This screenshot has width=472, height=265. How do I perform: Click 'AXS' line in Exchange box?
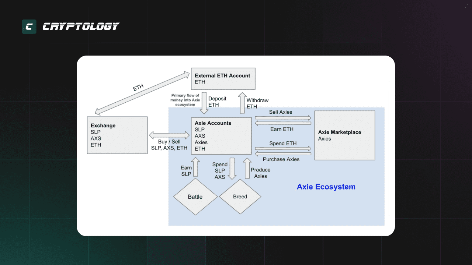96,138
